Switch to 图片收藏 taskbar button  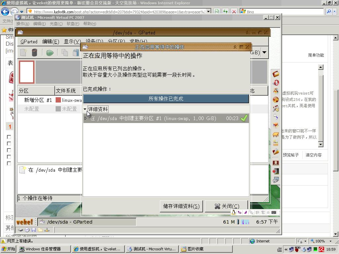coord(206,249)
